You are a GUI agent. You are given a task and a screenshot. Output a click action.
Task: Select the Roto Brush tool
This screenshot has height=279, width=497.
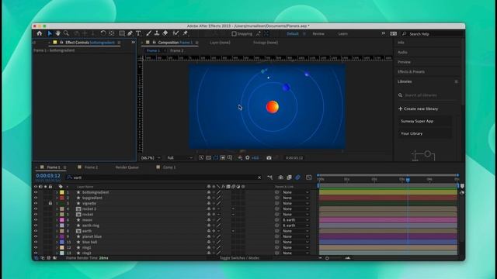[x=176, y=33]
